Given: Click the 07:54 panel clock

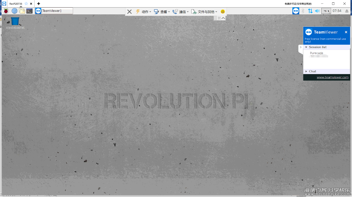Looking at the screenshot, I should (337, 11).
